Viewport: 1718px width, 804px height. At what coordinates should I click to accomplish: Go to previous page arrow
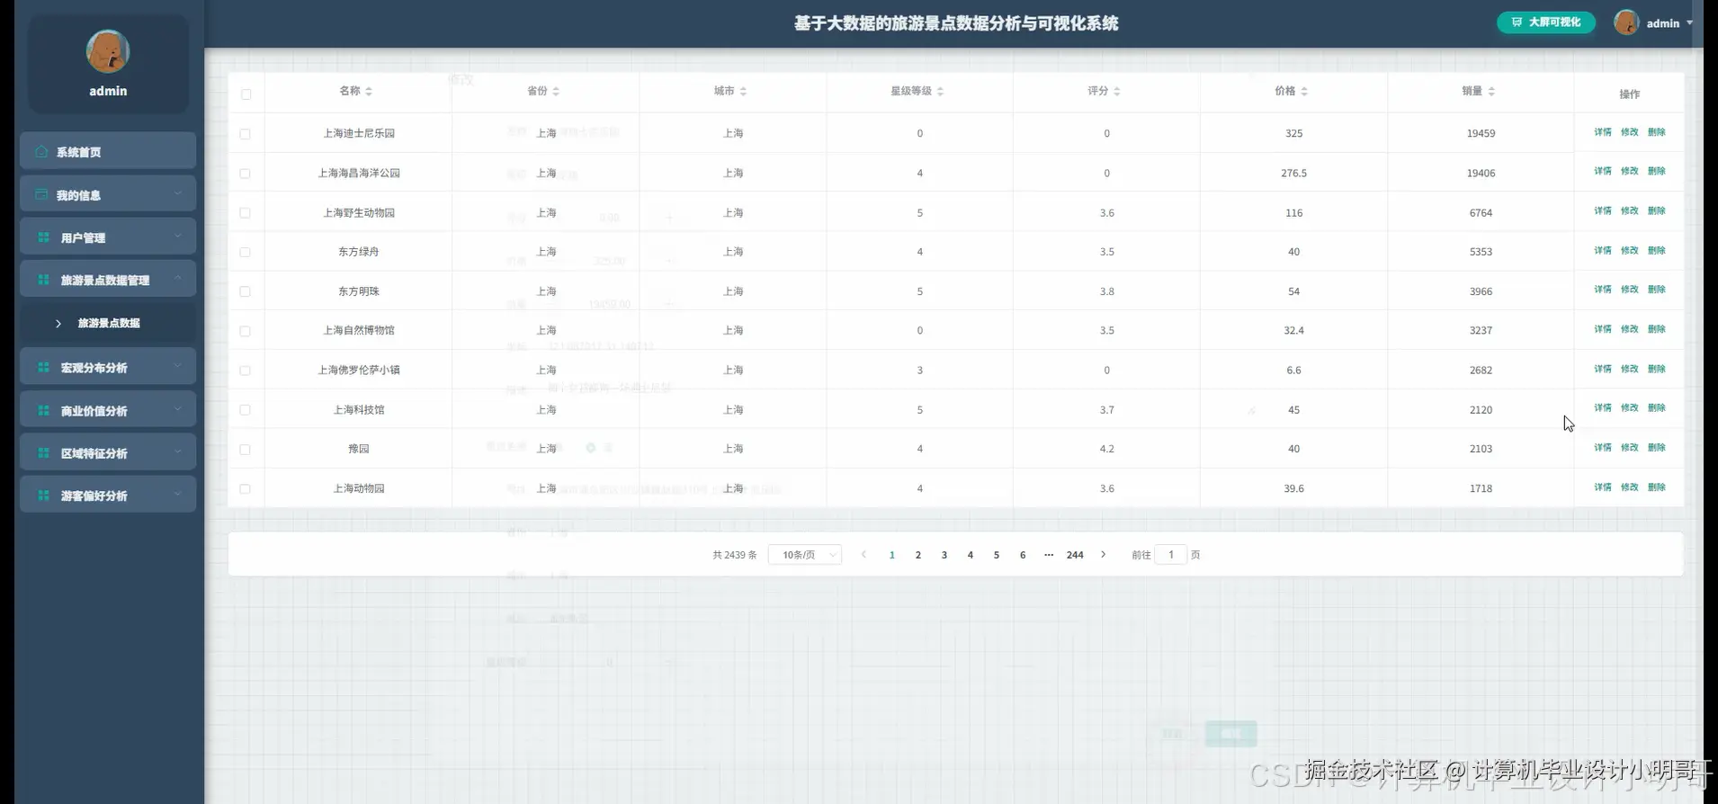pyautogui.click(x=863, y=555)
